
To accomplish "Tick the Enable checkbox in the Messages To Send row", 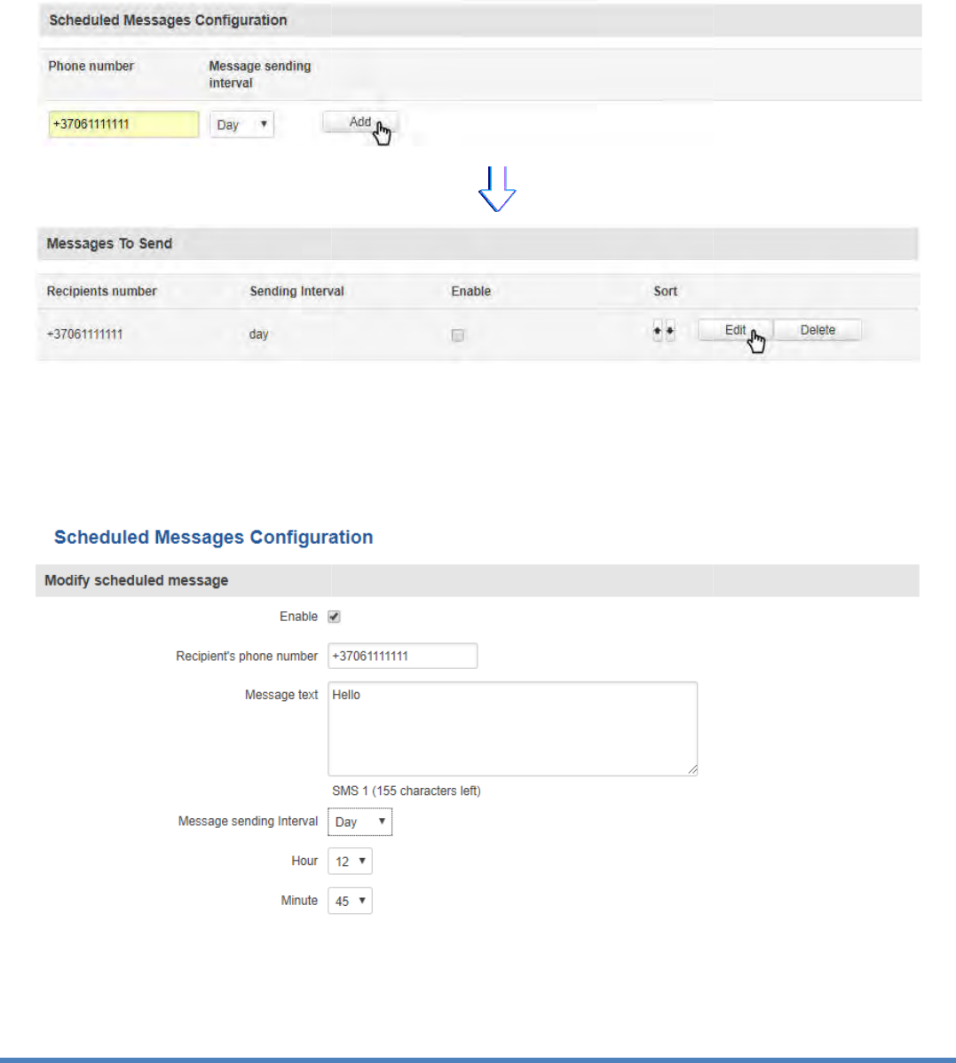I will tap(458, 335).
